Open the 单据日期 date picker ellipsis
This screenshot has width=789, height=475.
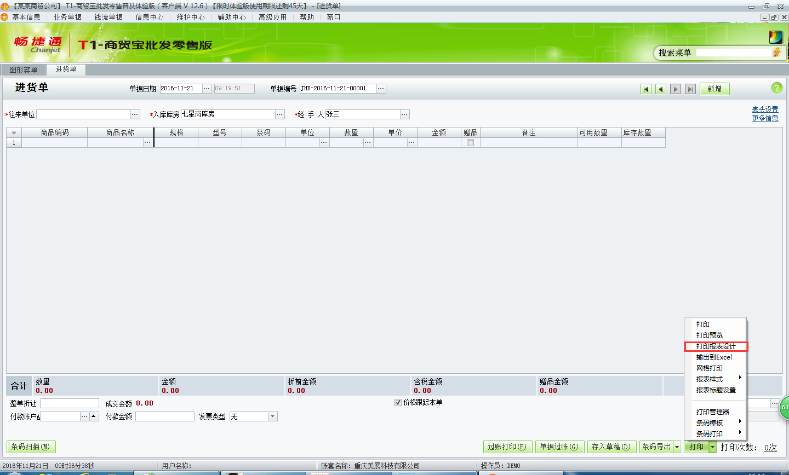[x=206, y=88]
